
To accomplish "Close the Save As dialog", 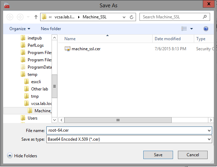I will point(209,4).
